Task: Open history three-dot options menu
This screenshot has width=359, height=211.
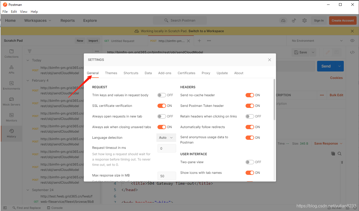Action: (x=97, y=51)
